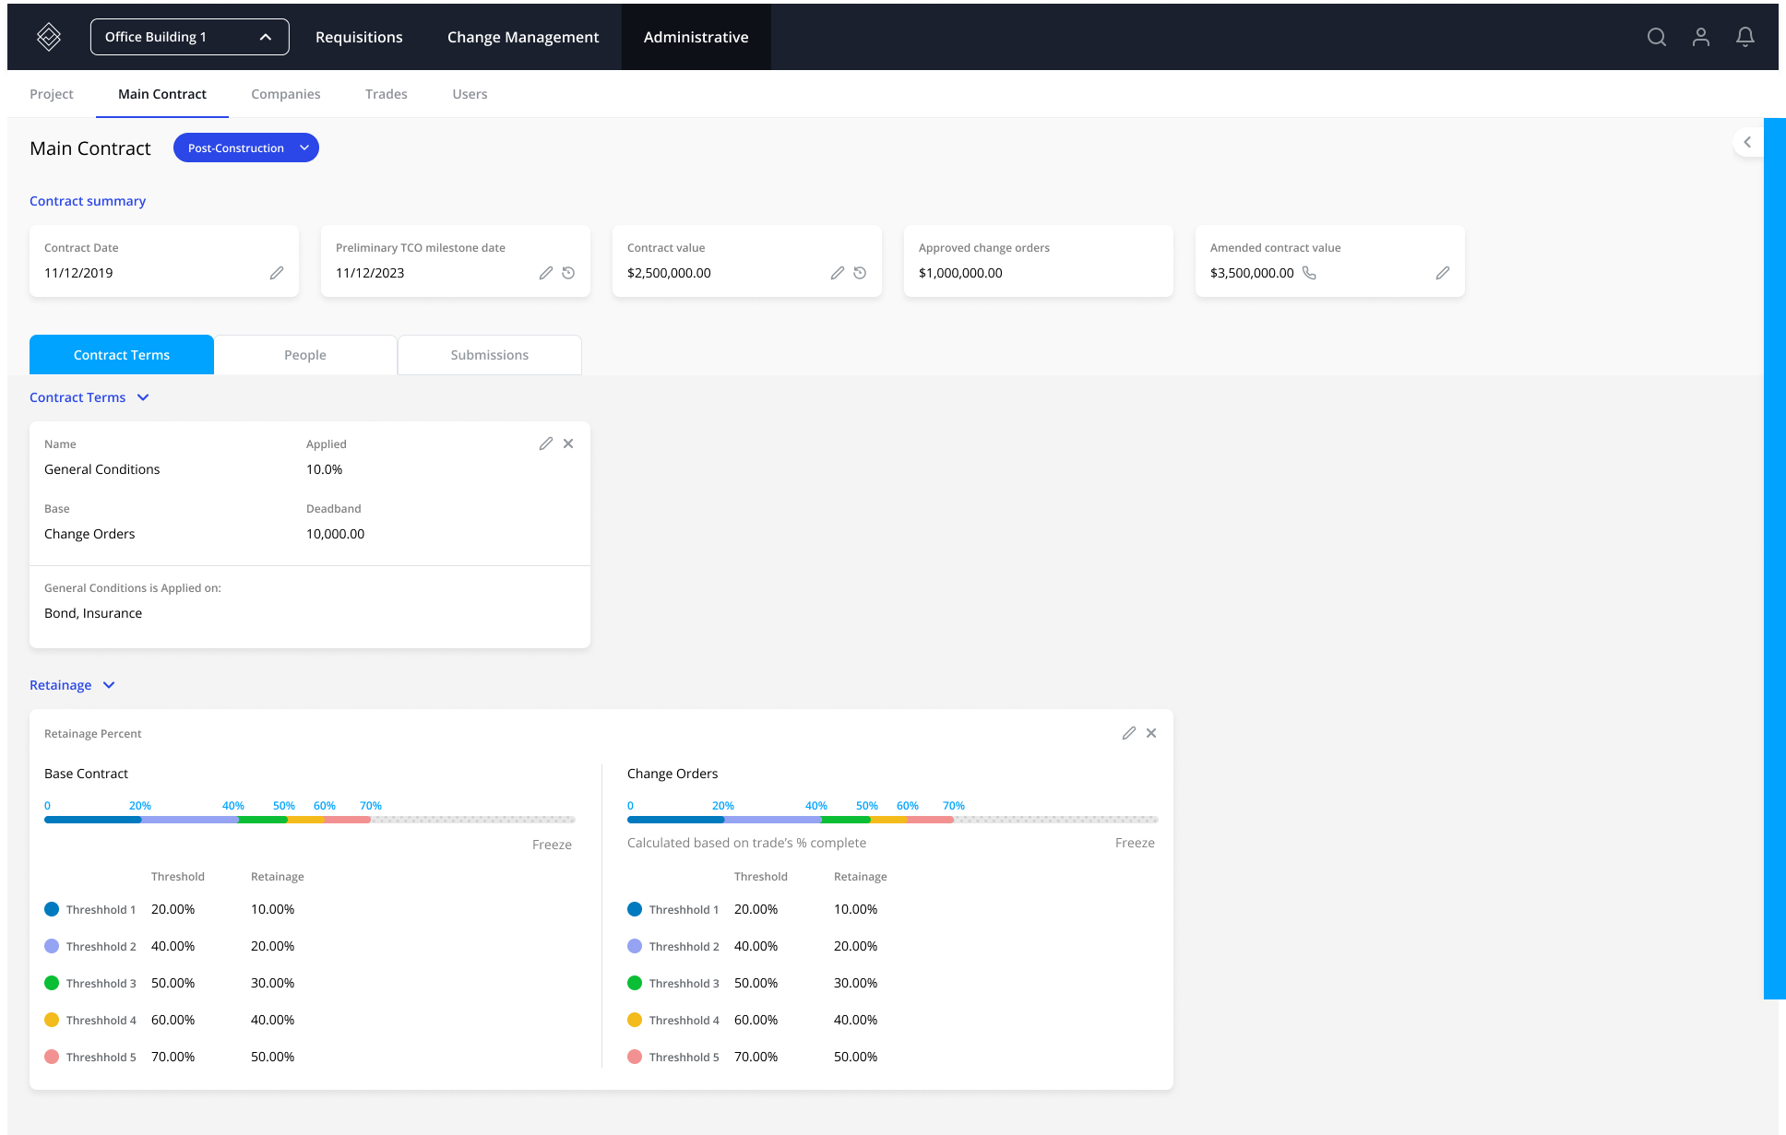Open notifications bell icon
The width and height of the screenshot is (1786, 1135).
(1745, 37)
